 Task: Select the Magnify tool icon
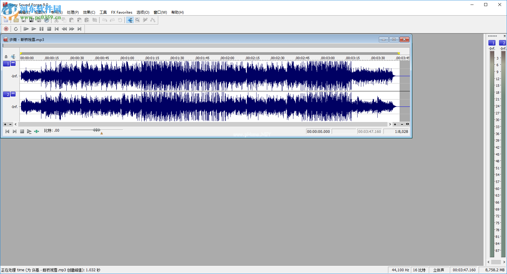point(138,20)
